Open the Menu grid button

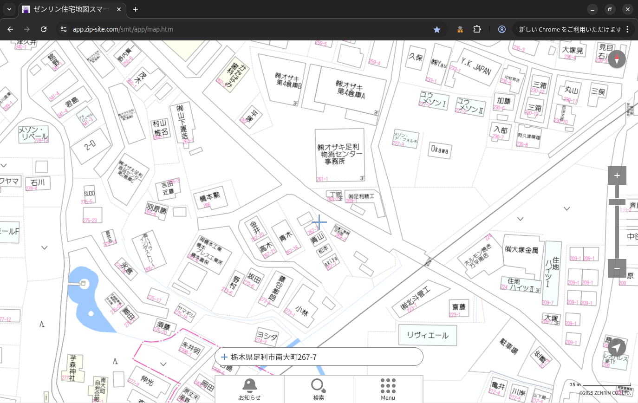(388, 389)
